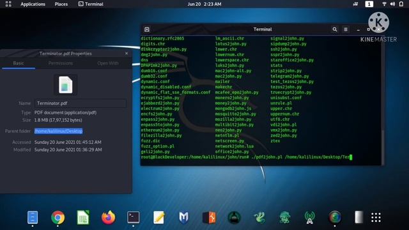Click the ./pdf2john.pl command on the prompt line
Screen dimensions: 409x230
pyautogui.click(x=266, y=157)
